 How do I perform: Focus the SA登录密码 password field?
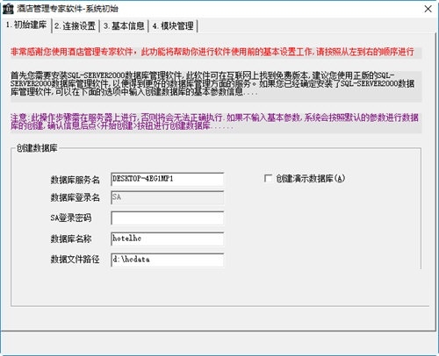pyautogui.click(x=168, y=218)
